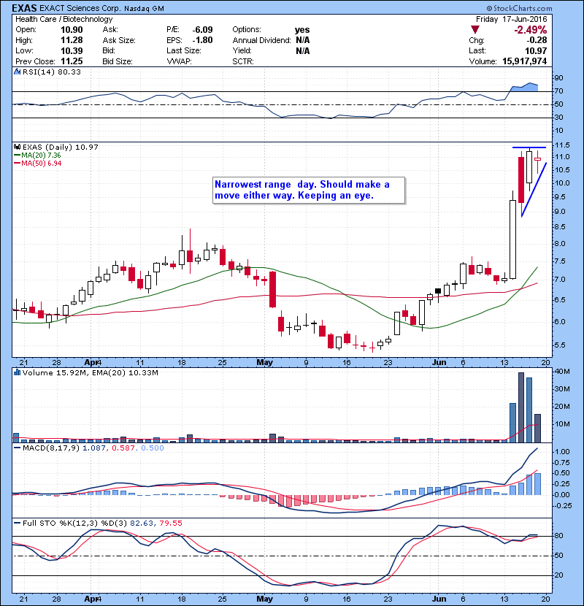
Task: Click the 11.5 price axis label
Action: (x=562, y=145)
